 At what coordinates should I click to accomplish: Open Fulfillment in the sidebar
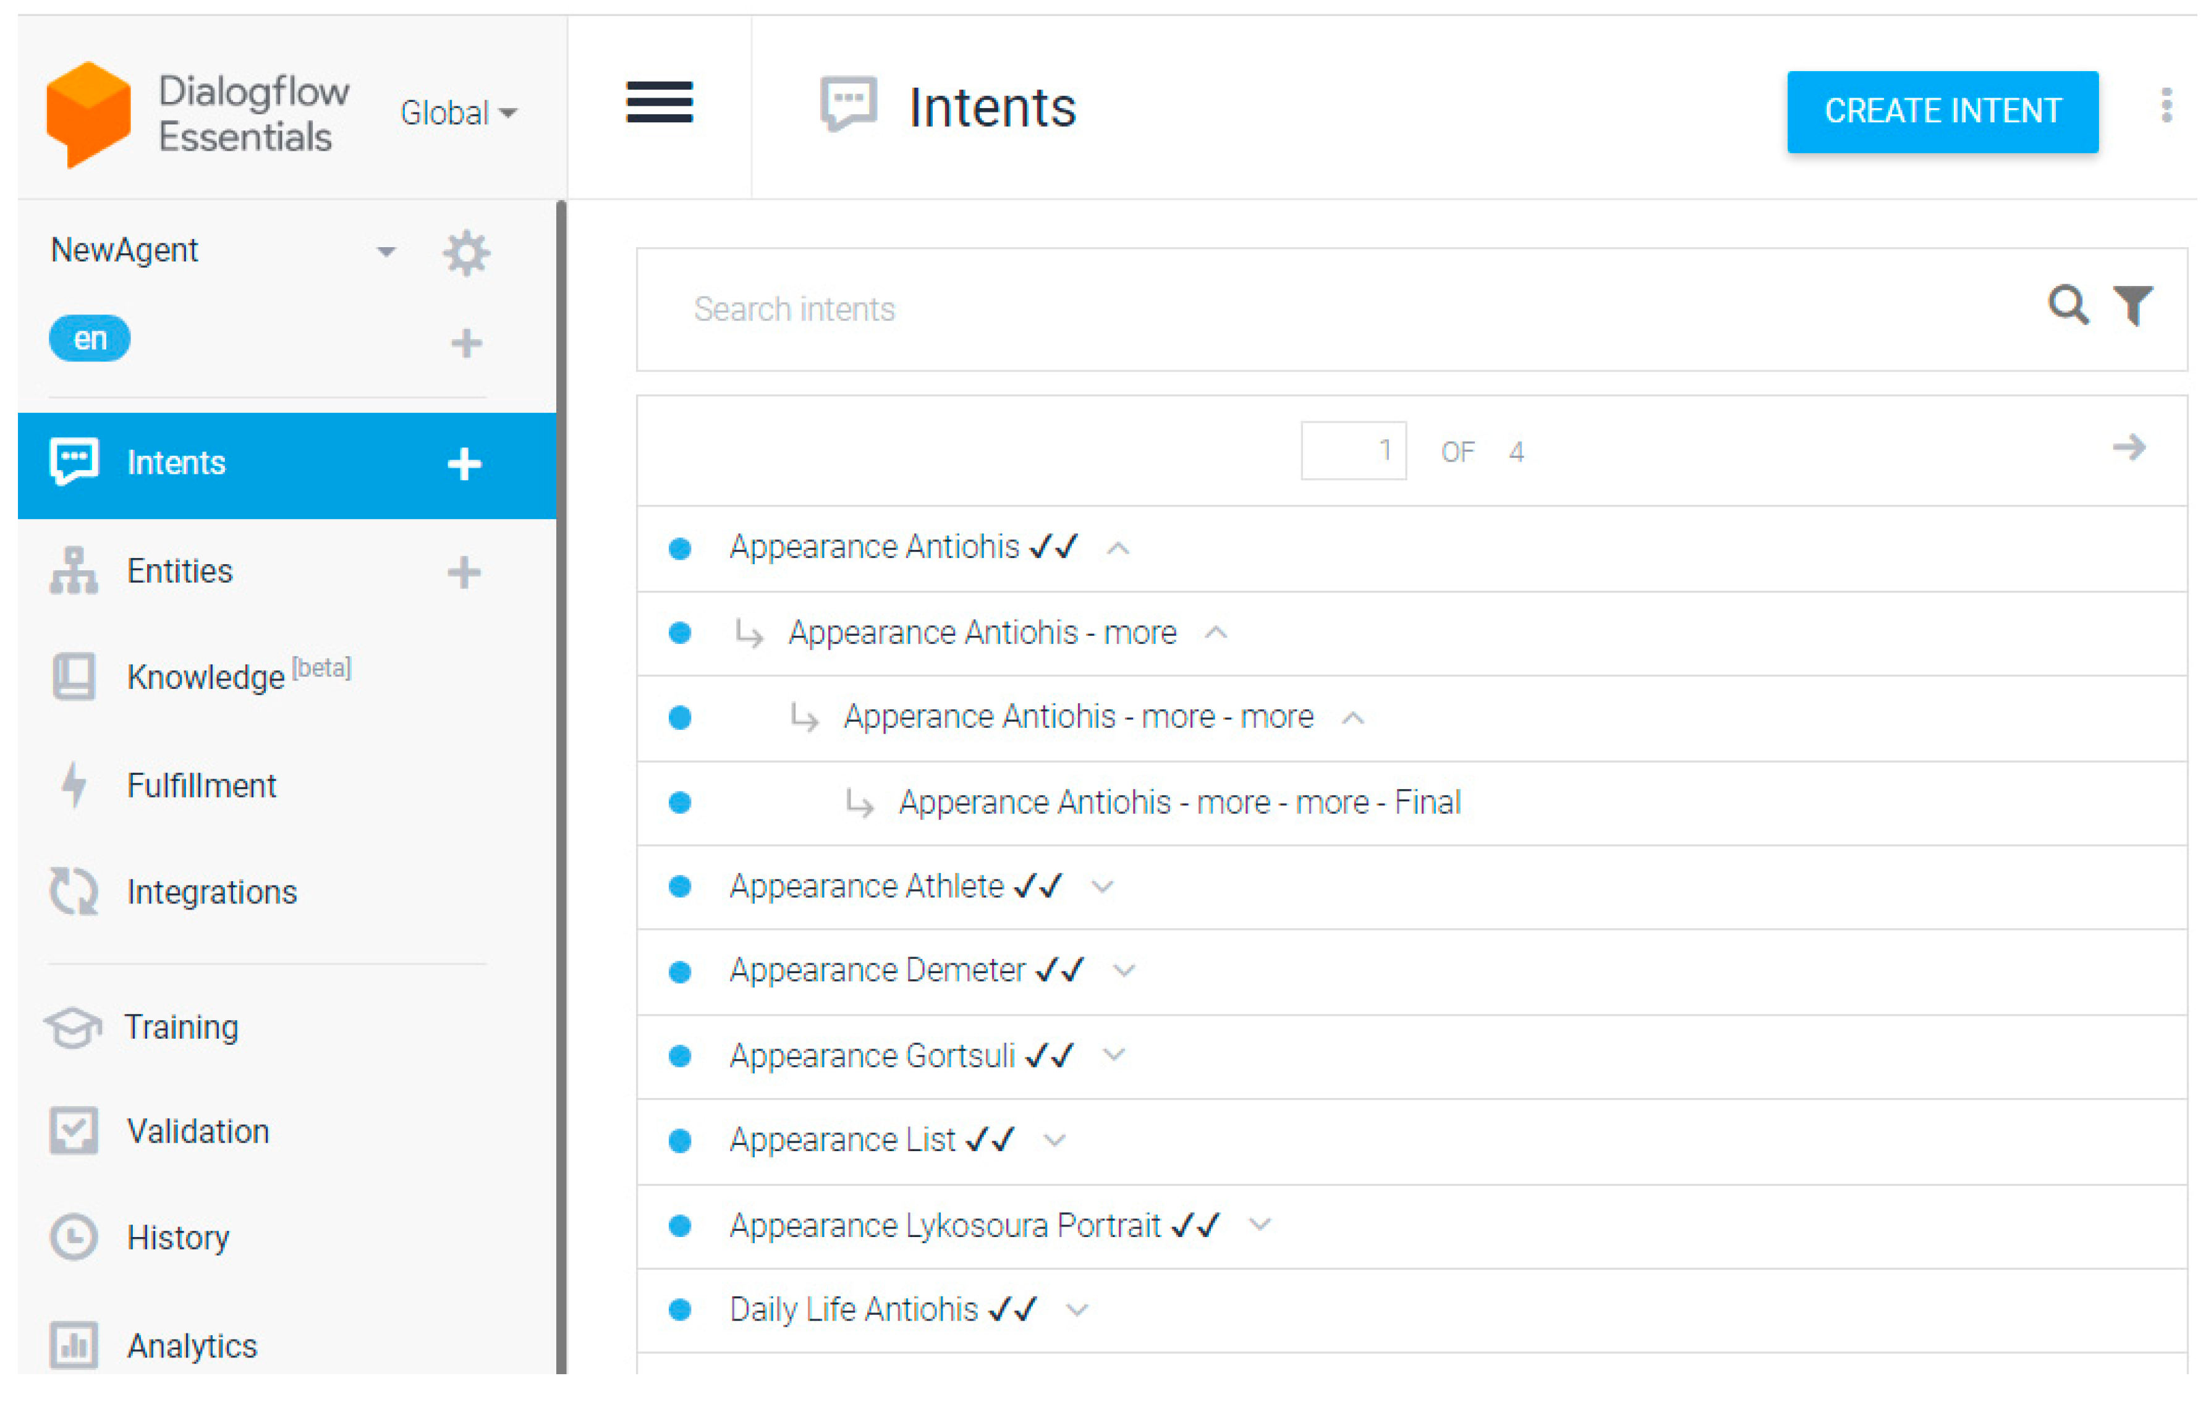pos(201,786)
